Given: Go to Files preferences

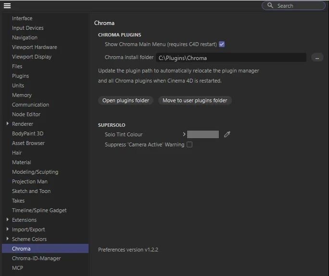Looking at the screenshot, I should (17, 66).
